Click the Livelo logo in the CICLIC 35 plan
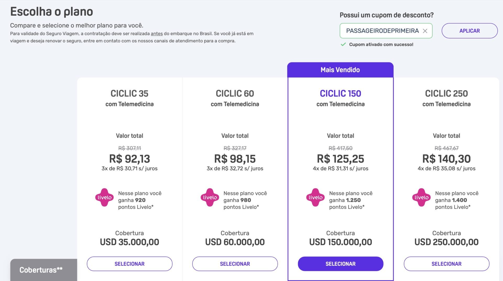The image size is (503, 281). [104, 197]
